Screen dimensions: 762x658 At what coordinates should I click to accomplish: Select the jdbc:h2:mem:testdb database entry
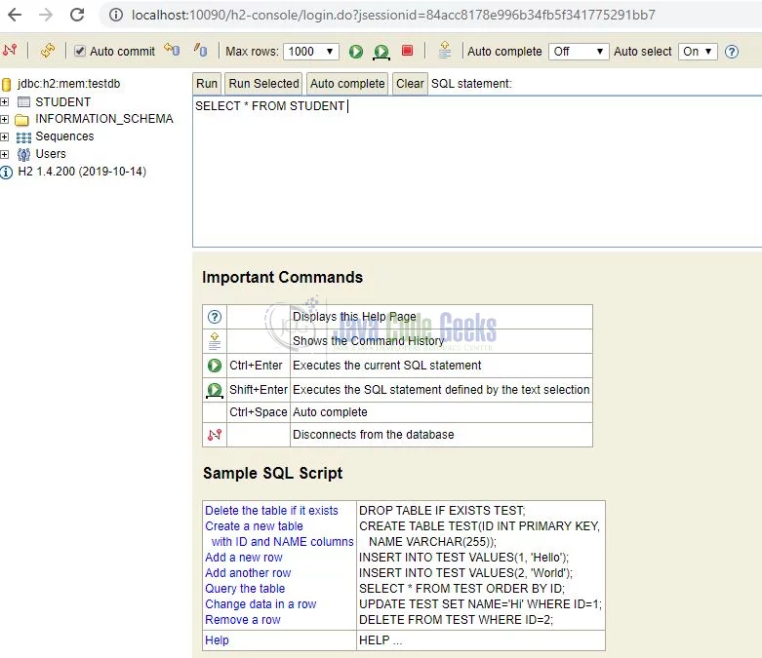(x=68, y=84)
